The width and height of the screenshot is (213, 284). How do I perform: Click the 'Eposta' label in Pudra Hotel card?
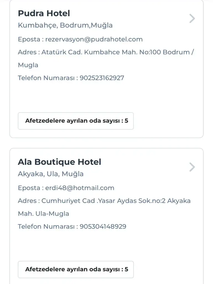click(x=29, y=39)
